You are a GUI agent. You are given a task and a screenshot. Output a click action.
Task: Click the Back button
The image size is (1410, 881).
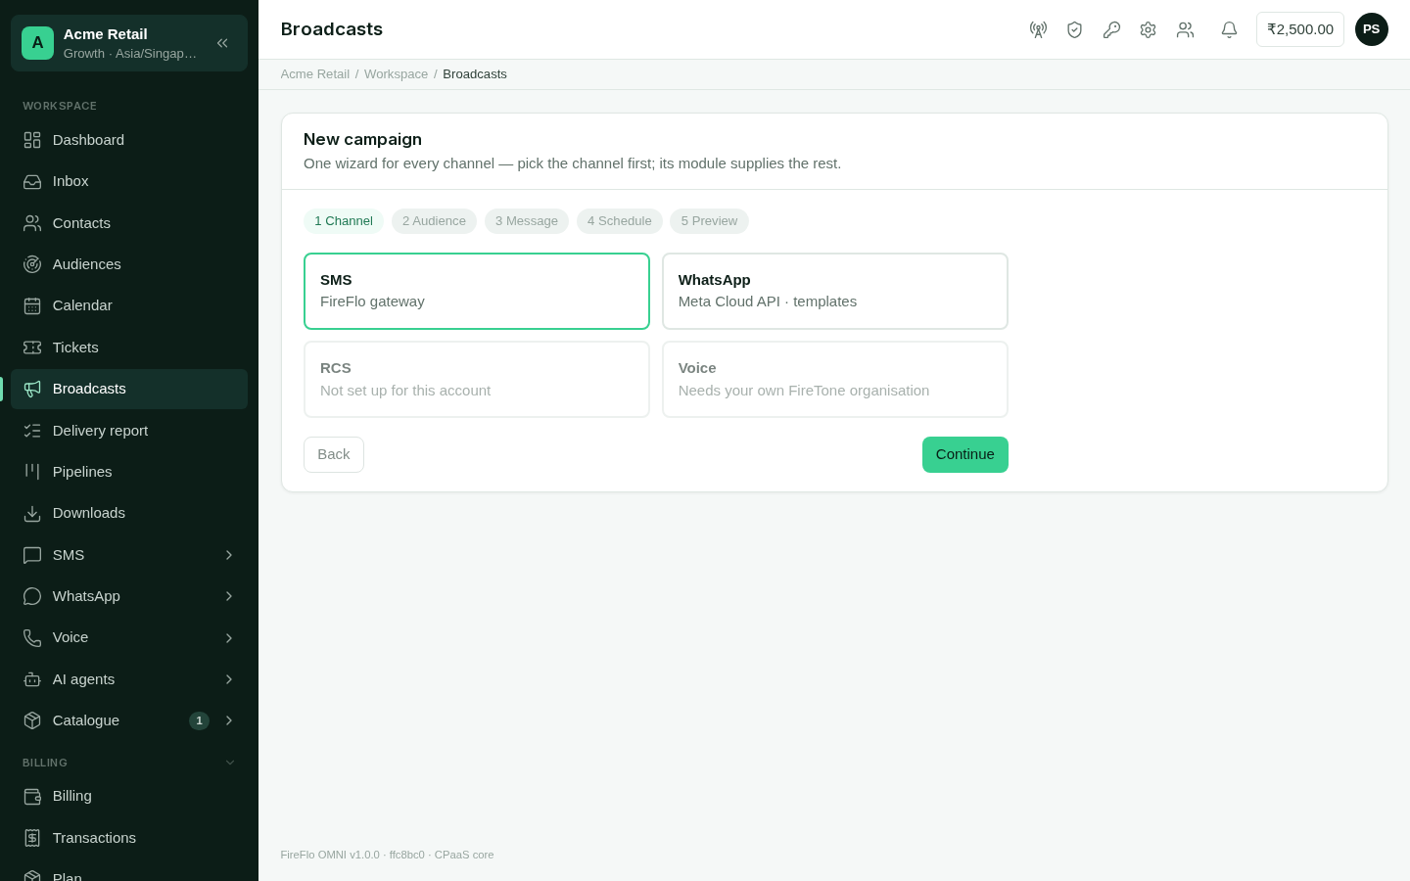(334, 454)
